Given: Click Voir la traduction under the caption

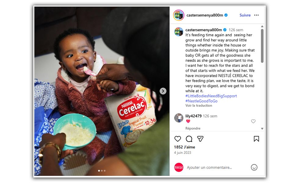Looking at the screenshot, I should click(199, 106).
